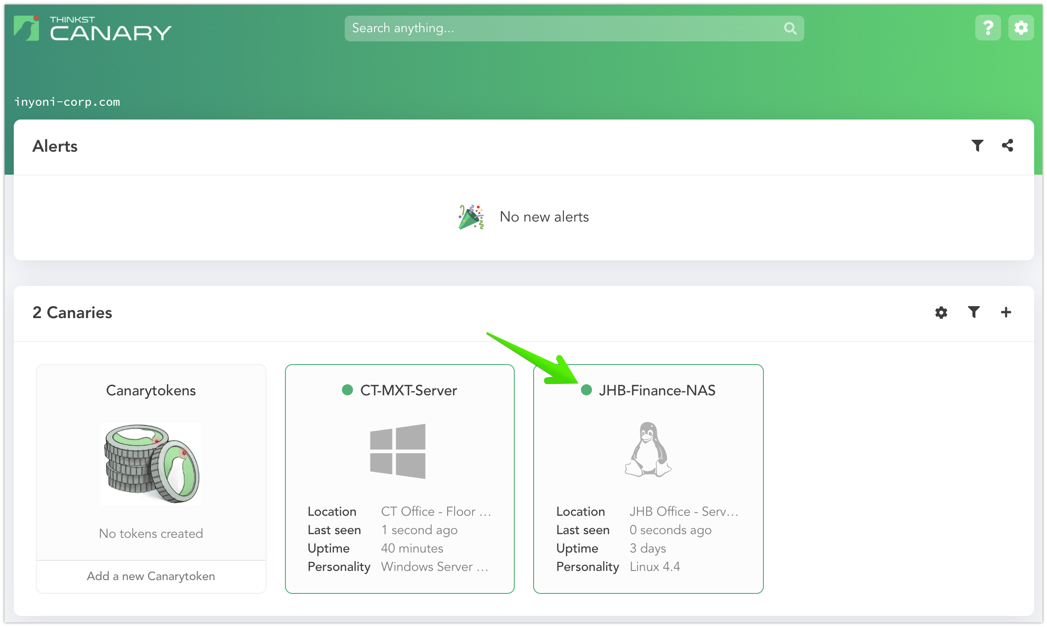Add a new Canary with the plus button
The height and width of the screenshot is (627, 1047).
[1006, 313]
